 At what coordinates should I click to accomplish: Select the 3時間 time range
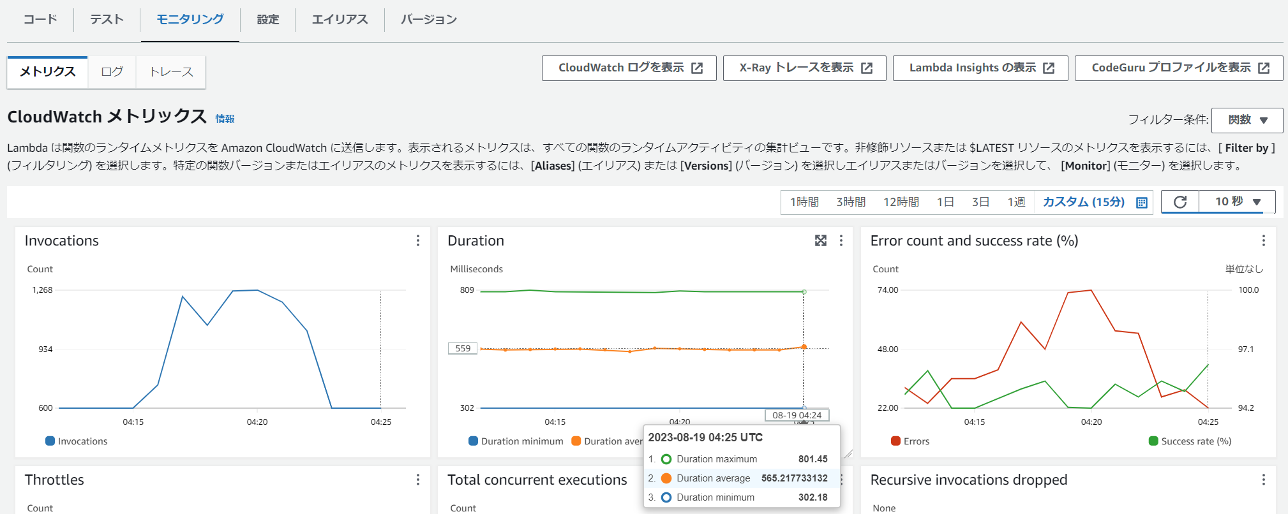[851, 202]
